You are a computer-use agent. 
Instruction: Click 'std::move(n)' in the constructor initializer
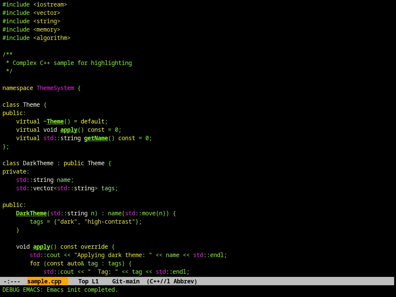[145, 213]
